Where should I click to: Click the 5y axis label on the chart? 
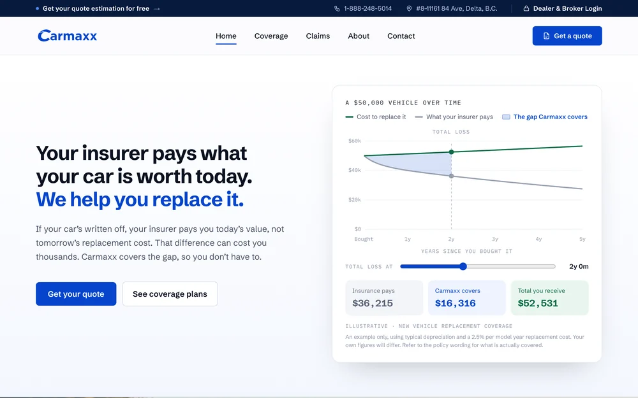(x=582, y=239)
